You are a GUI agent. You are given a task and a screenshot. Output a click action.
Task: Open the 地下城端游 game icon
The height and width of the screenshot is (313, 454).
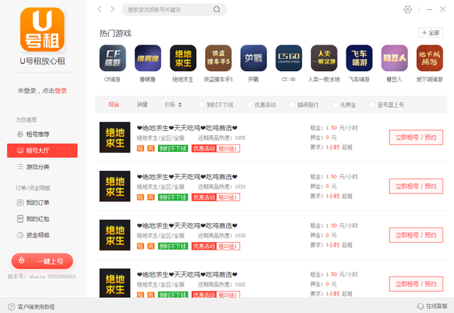[x=430, y=58]
